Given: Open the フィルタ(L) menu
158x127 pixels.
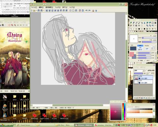Looking at the screenshot, I should (x=58, y=7).
